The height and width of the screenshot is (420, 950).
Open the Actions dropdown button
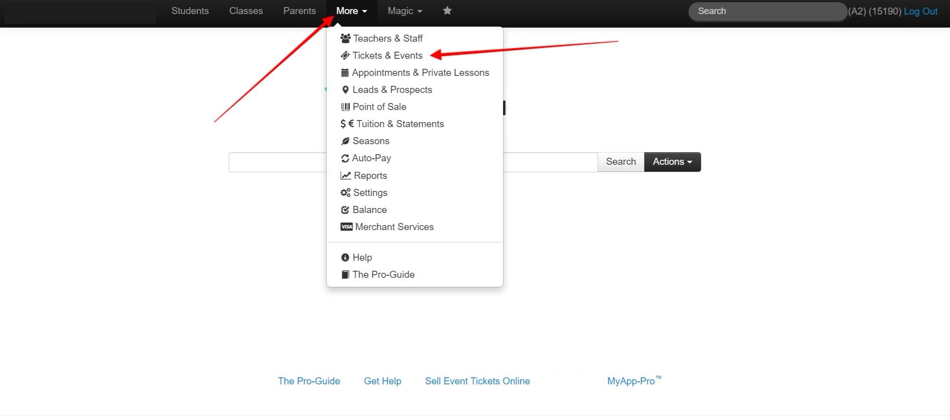point(672,162)
